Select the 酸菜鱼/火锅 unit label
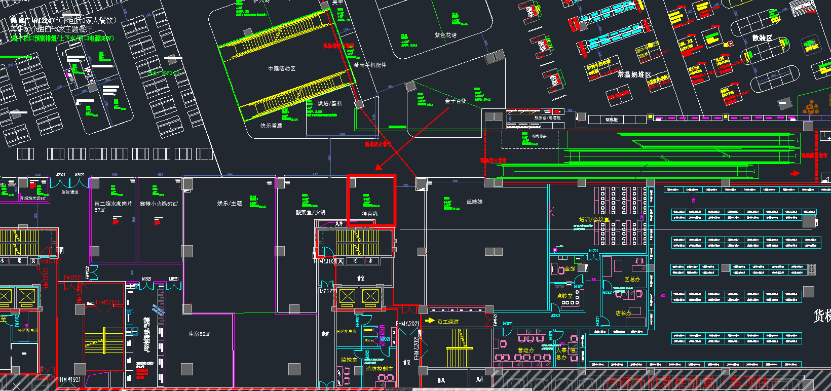831x391 pixels. (x=311, y=212)
